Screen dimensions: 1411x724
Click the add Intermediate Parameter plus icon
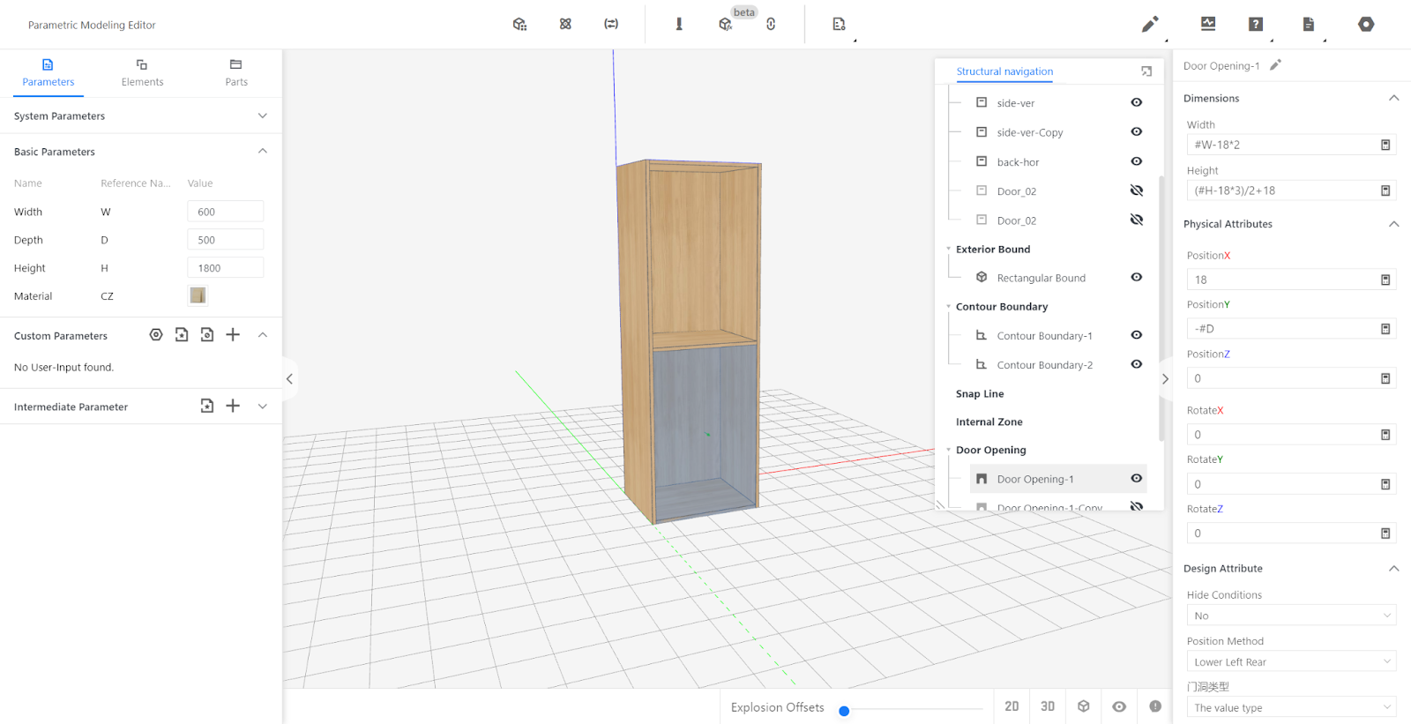click(x=233, y=406)
